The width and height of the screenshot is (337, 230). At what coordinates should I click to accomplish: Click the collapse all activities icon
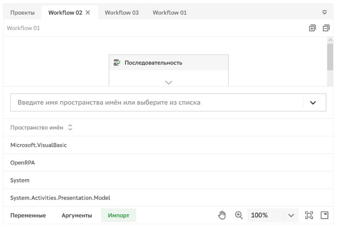[x=326, y=28]
